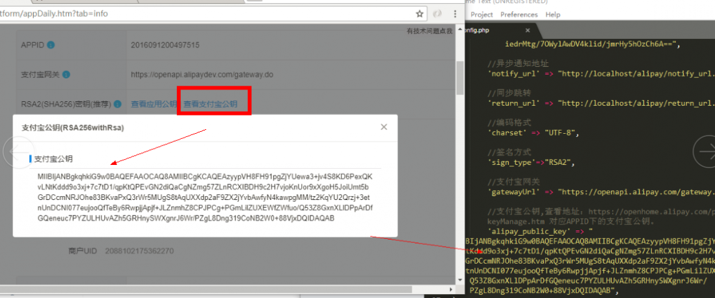The height and width of the screenshot is (298, 715).
Task: Click the key line starting with nUnDCNl077eujoo
Action: tap(206, 208)
